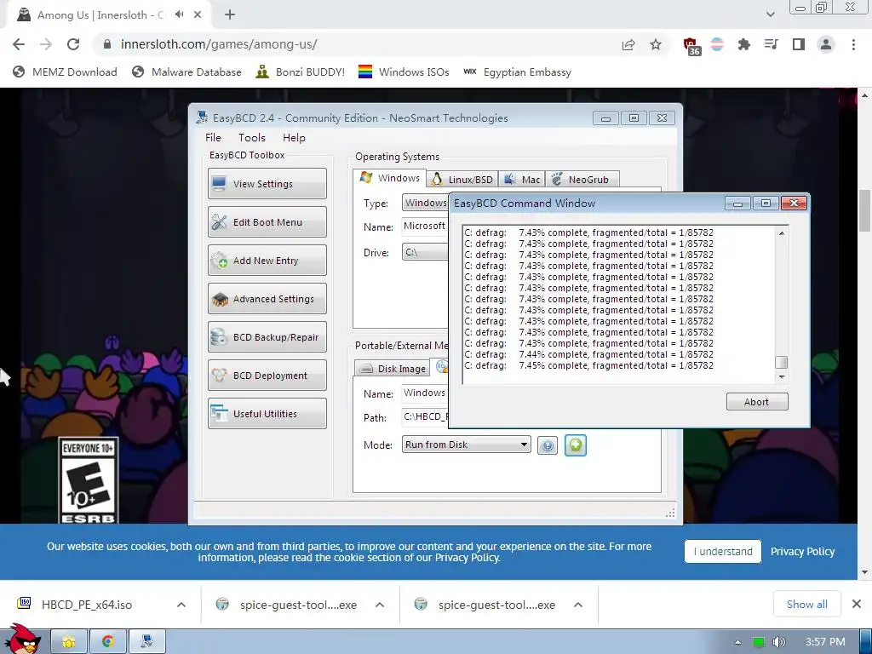The width and height of the screenshot is (872, 654).
Task: Open Add New Entry section
Action: coord(267,261)
